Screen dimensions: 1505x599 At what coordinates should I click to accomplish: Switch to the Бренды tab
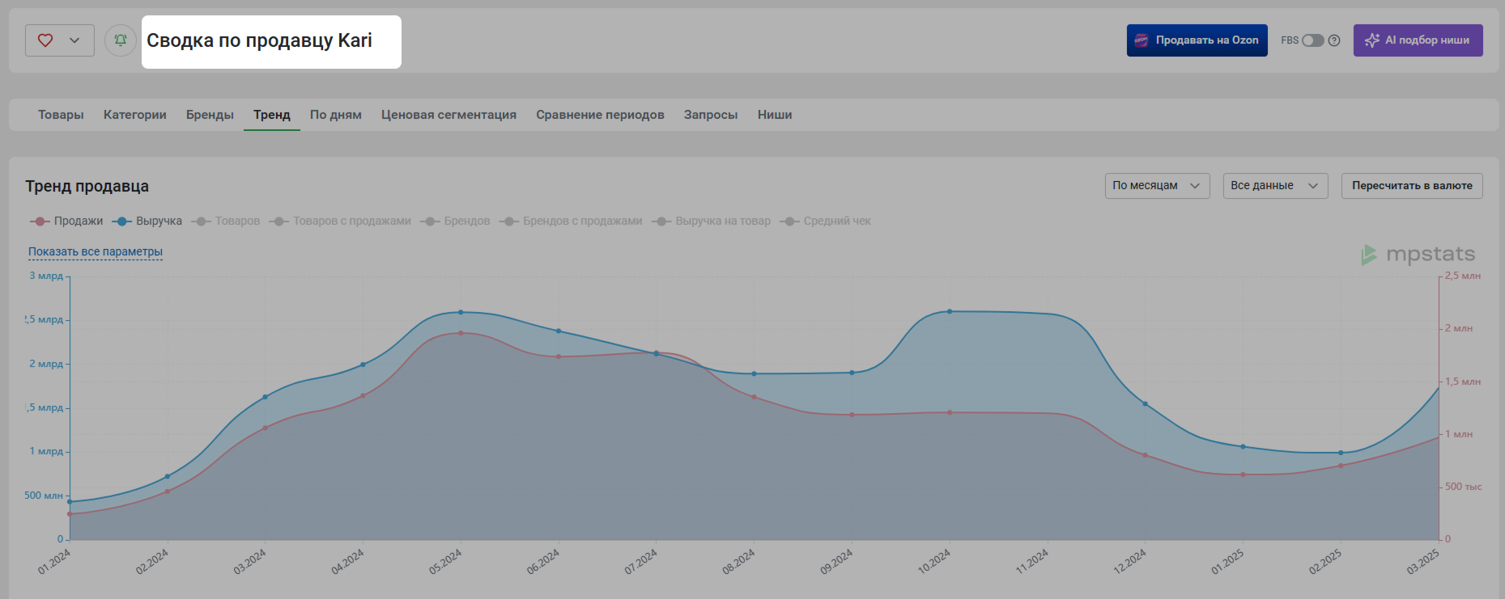click(x=210, y=115)
